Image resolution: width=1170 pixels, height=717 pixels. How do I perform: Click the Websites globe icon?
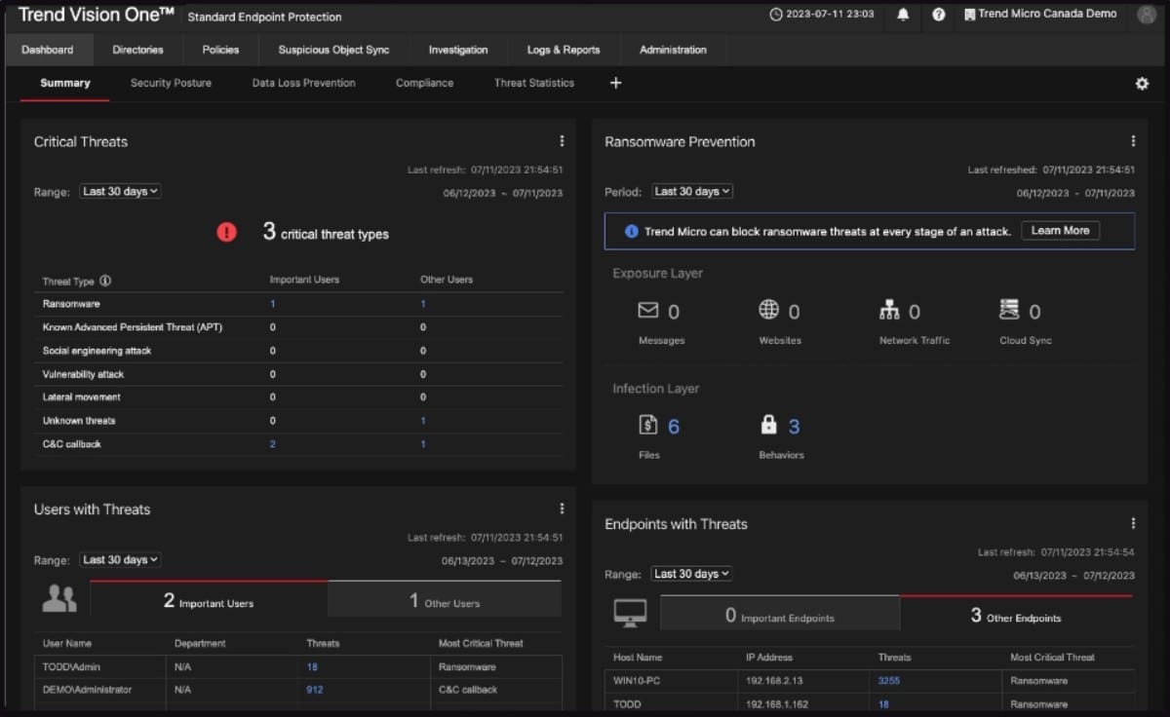click(x=769, y=310)
